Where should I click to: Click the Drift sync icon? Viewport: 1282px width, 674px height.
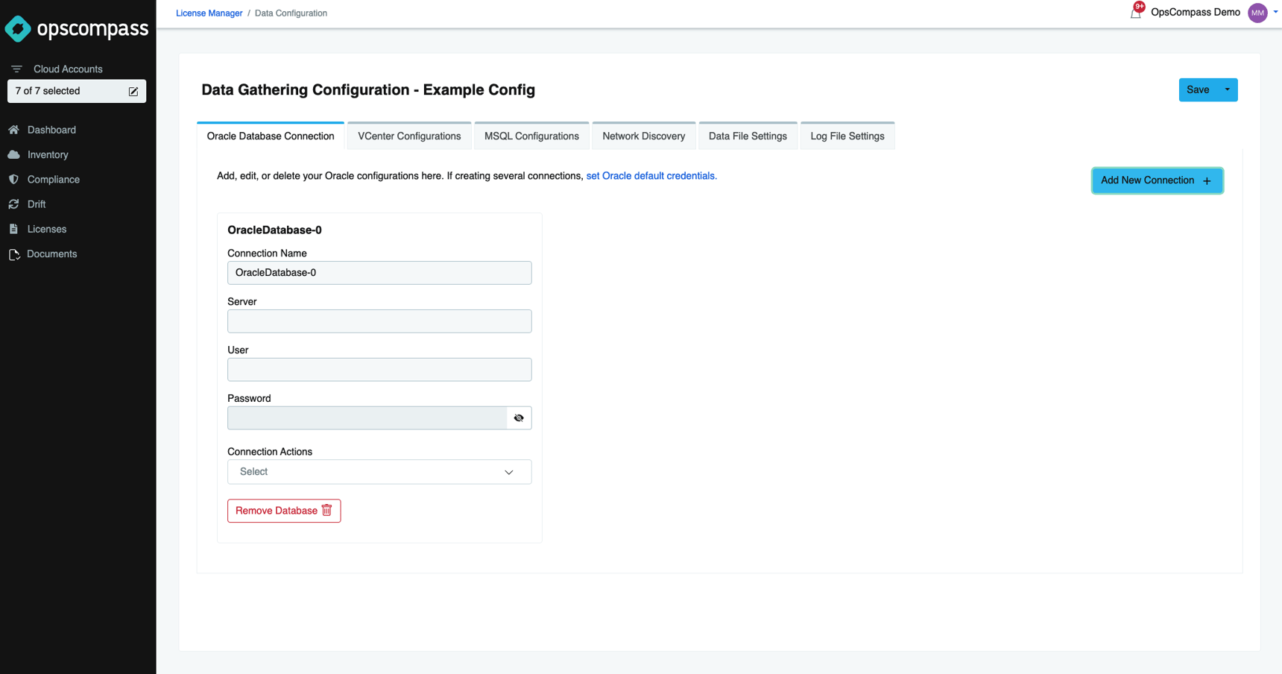tap(13, 204)
